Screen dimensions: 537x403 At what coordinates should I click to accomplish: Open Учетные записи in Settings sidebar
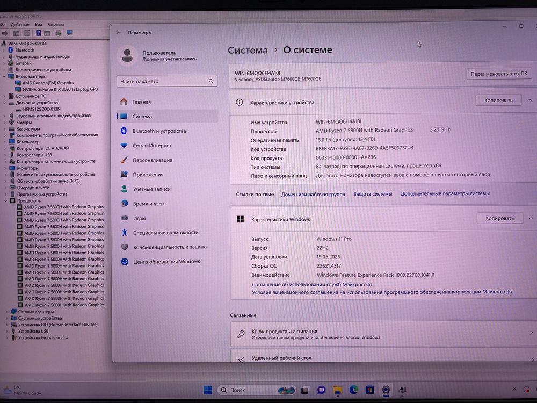167,189
